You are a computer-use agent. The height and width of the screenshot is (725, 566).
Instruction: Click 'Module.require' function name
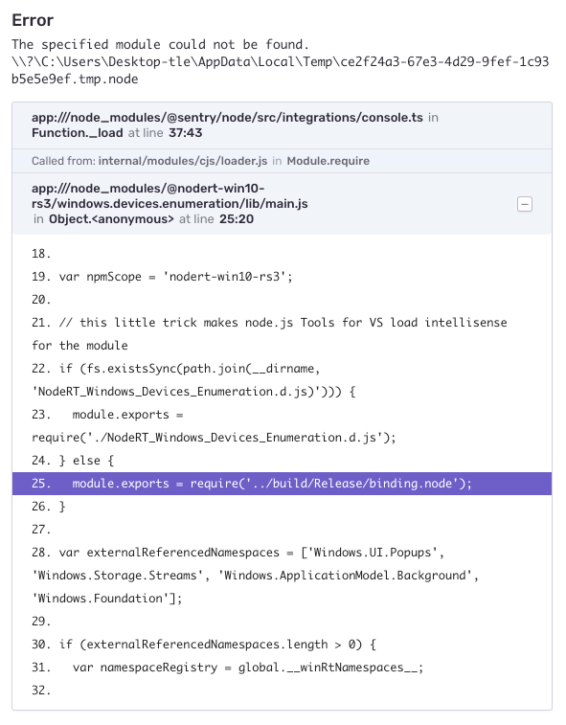click(328, 161)
